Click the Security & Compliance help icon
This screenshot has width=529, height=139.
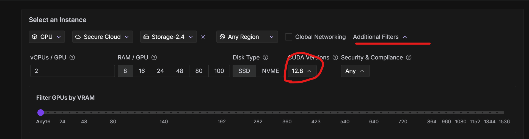point(409,58)
